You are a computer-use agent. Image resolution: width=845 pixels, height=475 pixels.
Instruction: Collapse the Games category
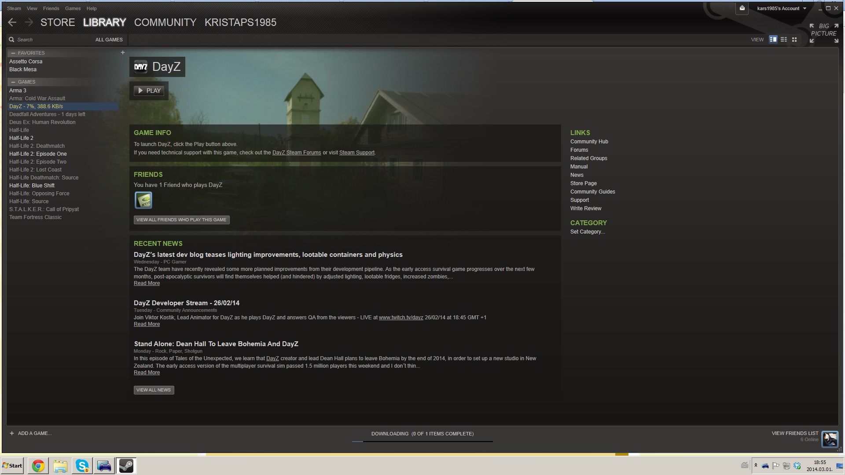[x=13, y=82]
